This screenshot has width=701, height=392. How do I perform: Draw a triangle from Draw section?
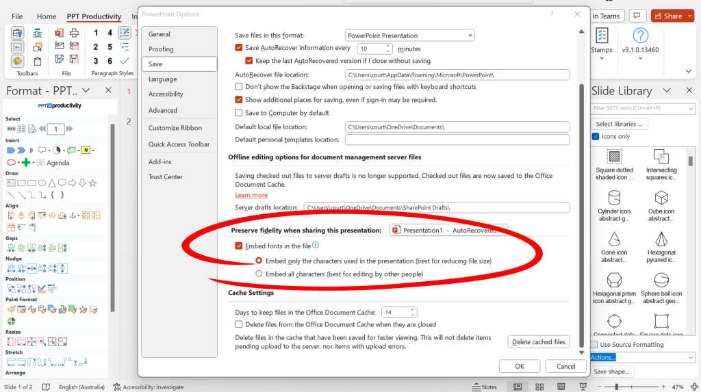[52, 183]
